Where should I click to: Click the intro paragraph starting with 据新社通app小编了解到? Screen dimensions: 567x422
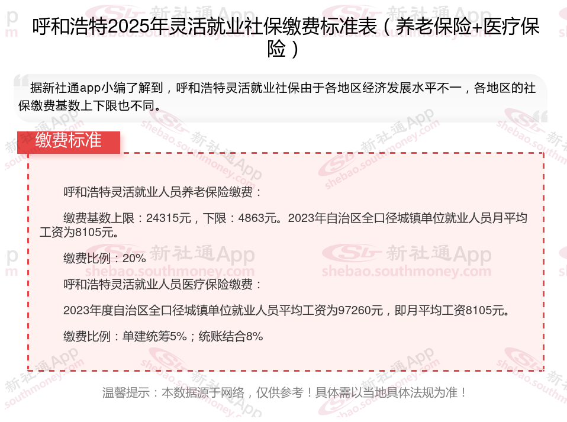pyautogui.click(x=277, y=96)
